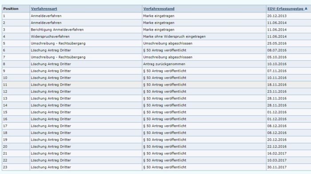The image size is (311, 174).
Task: Click the date 10.03.2017
Action: pos(277,160)
